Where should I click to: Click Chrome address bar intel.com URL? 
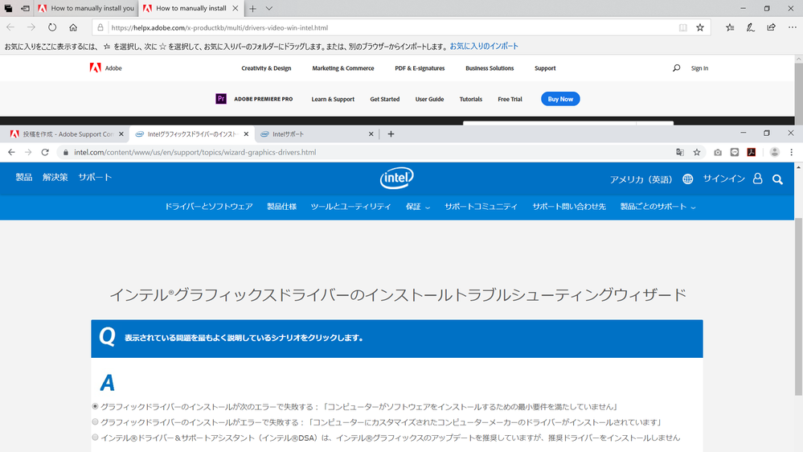pyautogui.click(x=195, y=152)
